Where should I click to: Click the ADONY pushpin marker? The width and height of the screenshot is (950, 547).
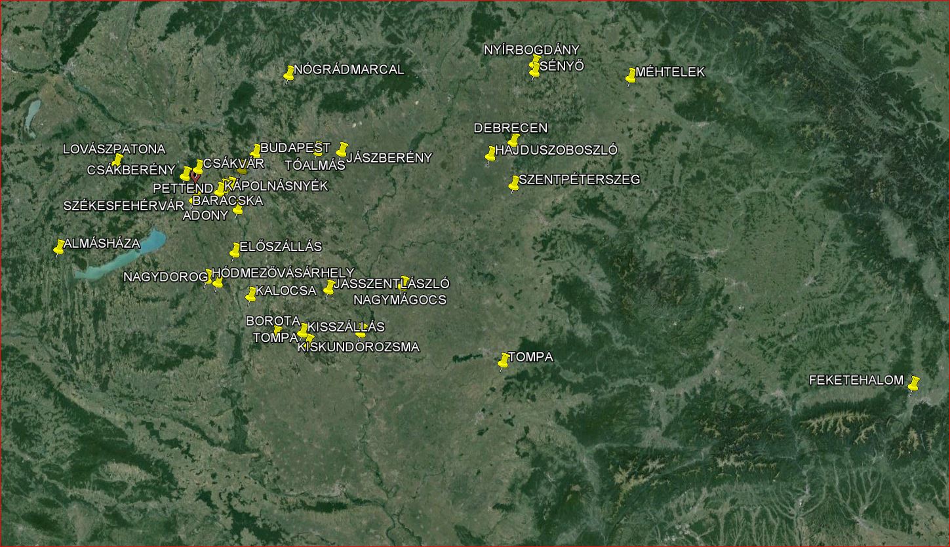237,211
